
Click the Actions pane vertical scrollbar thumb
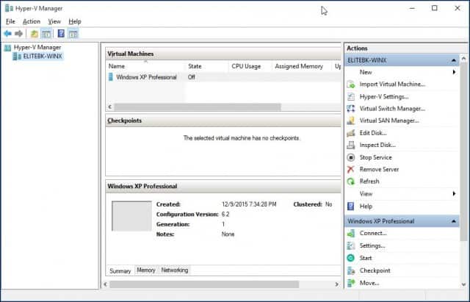click(x=463, y=151)
